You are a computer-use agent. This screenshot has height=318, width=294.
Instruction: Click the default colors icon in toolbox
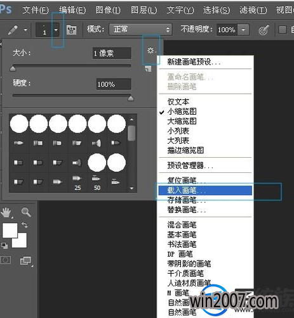pyautogui.click(x=4, y=246)
